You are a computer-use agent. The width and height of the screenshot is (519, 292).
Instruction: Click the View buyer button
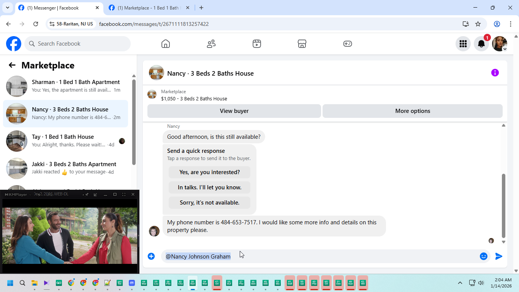click(234, 111)
